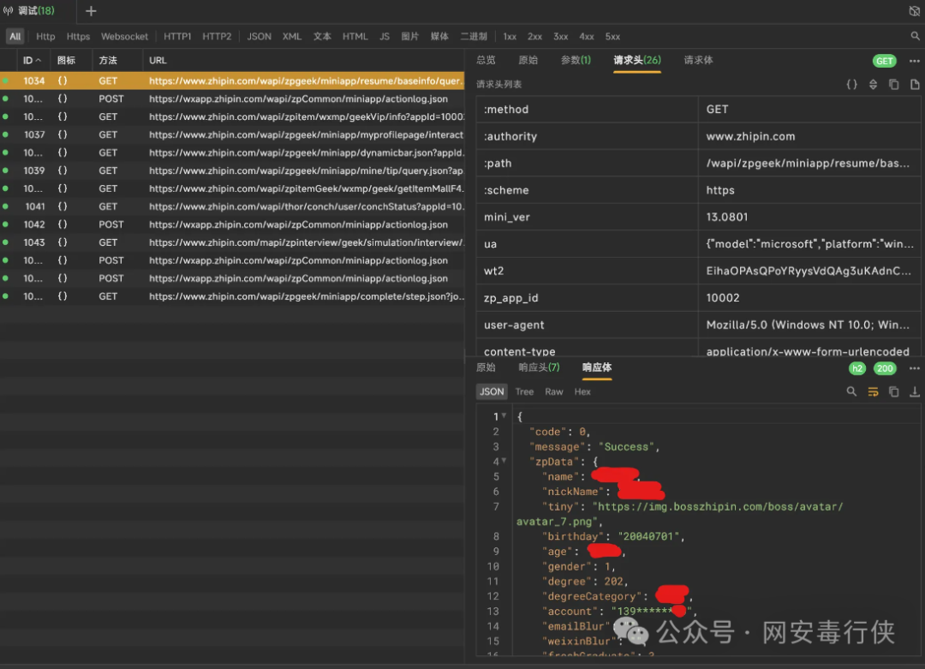Filter by XML content type

[x=292, y=37]
